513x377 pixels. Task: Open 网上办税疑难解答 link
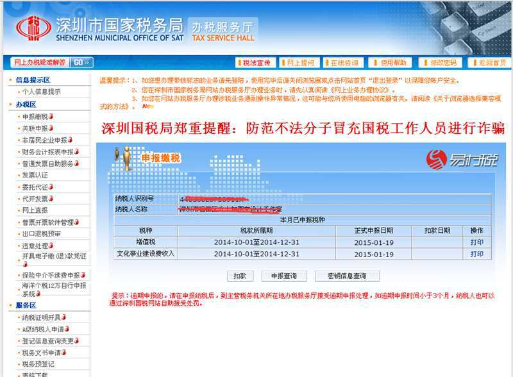tap(40, 62)
